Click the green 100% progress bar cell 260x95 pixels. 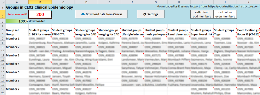[x=17, y=21]
